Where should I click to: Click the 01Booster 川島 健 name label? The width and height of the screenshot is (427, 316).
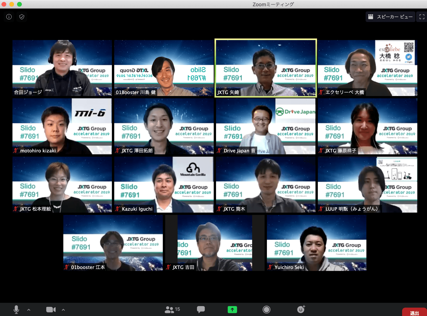[x=136, y=92]
